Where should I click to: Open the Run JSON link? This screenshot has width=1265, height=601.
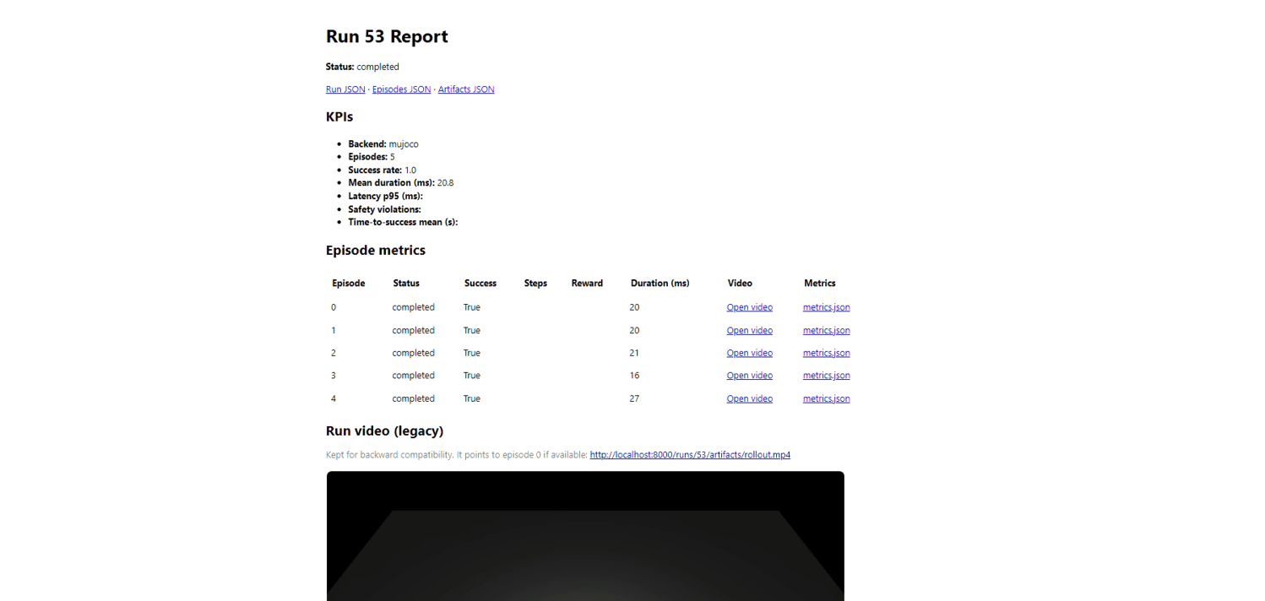point(345,89)
